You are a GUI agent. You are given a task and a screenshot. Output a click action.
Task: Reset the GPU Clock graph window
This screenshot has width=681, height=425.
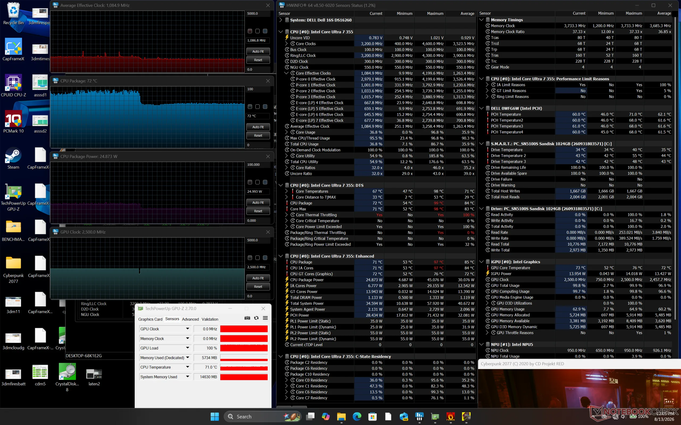258,287
